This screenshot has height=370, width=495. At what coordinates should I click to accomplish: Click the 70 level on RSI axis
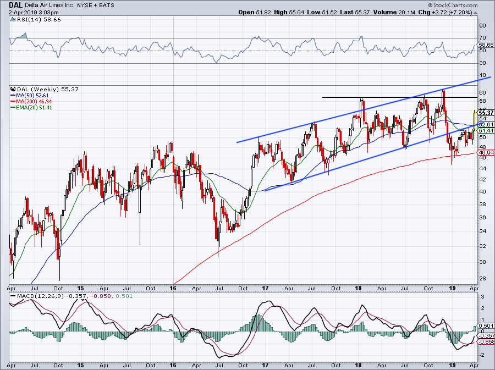tap(483, 38)
